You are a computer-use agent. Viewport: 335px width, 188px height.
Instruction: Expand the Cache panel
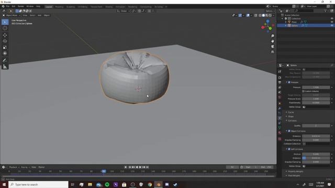[x=291, y=112]
